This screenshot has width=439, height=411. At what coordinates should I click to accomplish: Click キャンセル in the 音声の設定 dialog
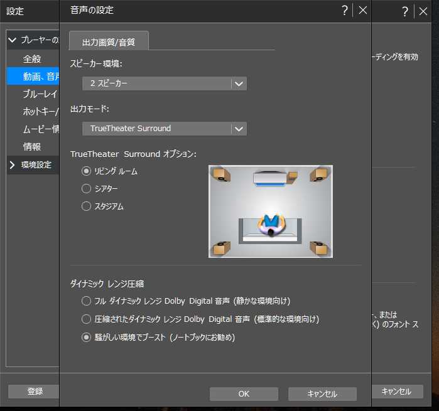tap(322, 394)
